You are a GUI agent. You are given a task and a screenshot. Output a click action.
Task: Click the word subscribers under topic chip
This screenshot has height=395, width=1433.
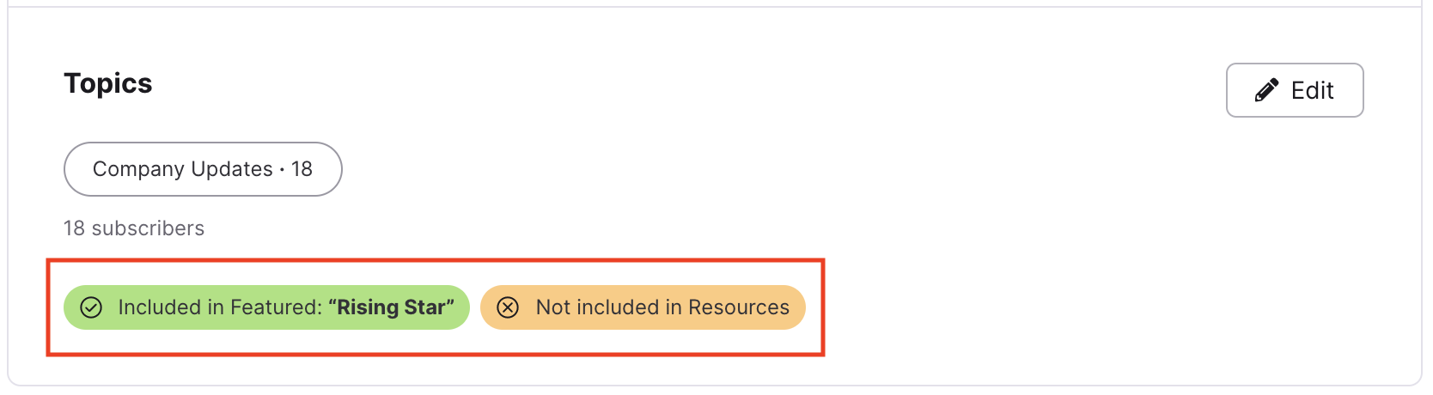(148, 228)
